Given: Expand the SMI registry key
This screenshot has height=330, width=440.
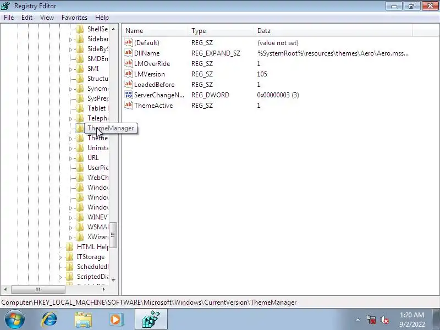Looking at the screenshot, I should point(71,69).
